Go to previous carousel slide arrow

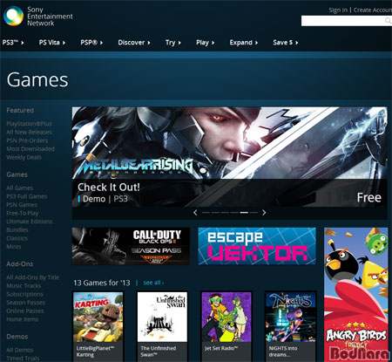coord(195,213)
